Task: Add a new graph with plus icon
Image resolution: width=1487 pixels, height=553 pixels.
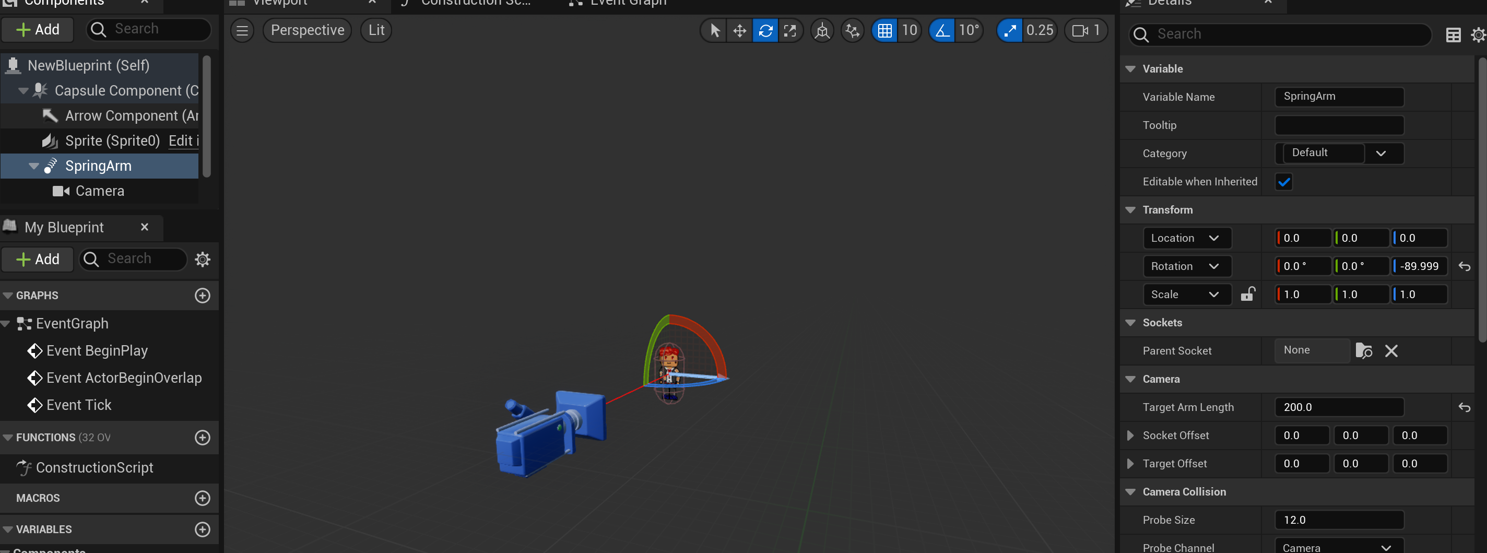Action: point(202,296)
